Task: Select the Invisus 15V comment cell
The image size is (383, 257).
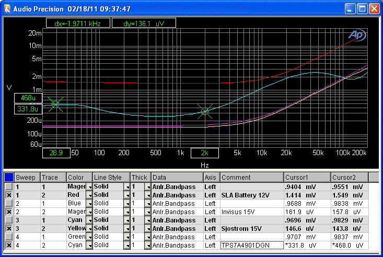Action: coord(252,212)
